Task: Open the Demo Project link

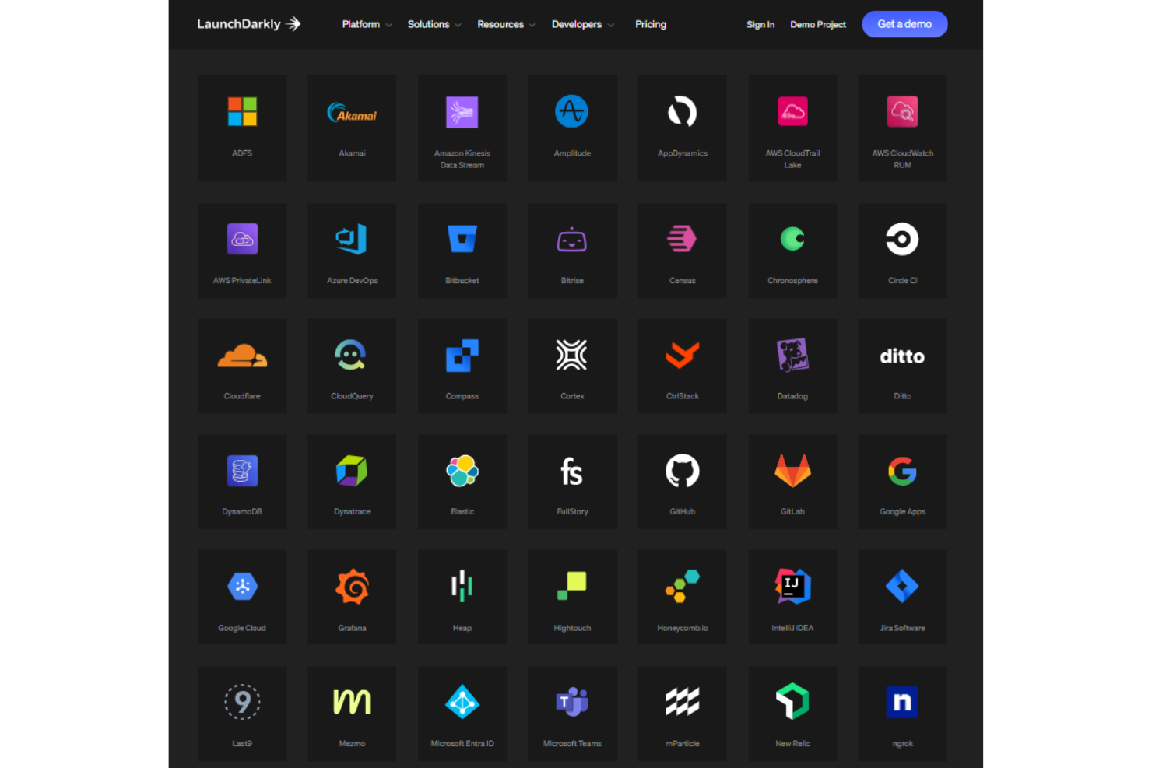Action: coord(818,24)
